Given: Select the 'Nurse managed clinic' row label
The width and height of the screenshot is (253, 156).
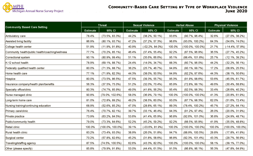Looking at the screenshot, I should (x=19, y=95).
